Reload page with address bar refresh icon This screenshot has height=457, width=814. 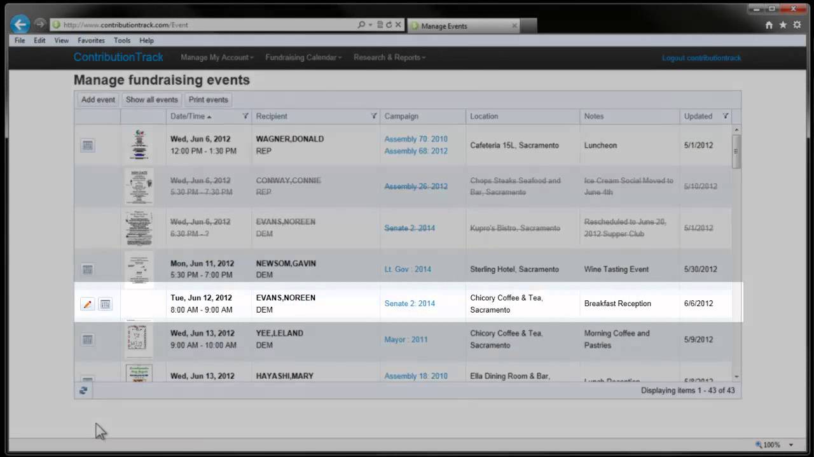click(389, 25)
